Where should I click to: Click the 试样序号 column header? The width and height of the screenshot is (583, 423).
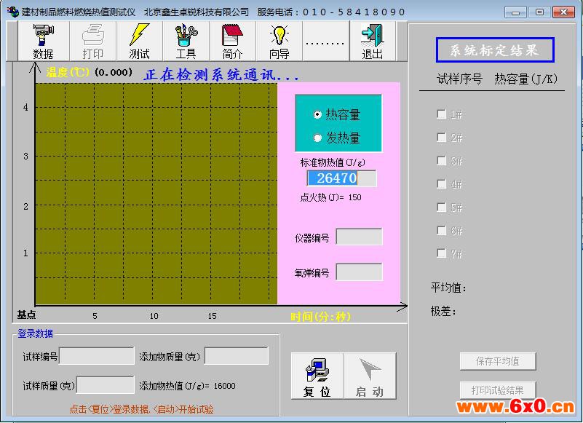(x=459, y=79)
